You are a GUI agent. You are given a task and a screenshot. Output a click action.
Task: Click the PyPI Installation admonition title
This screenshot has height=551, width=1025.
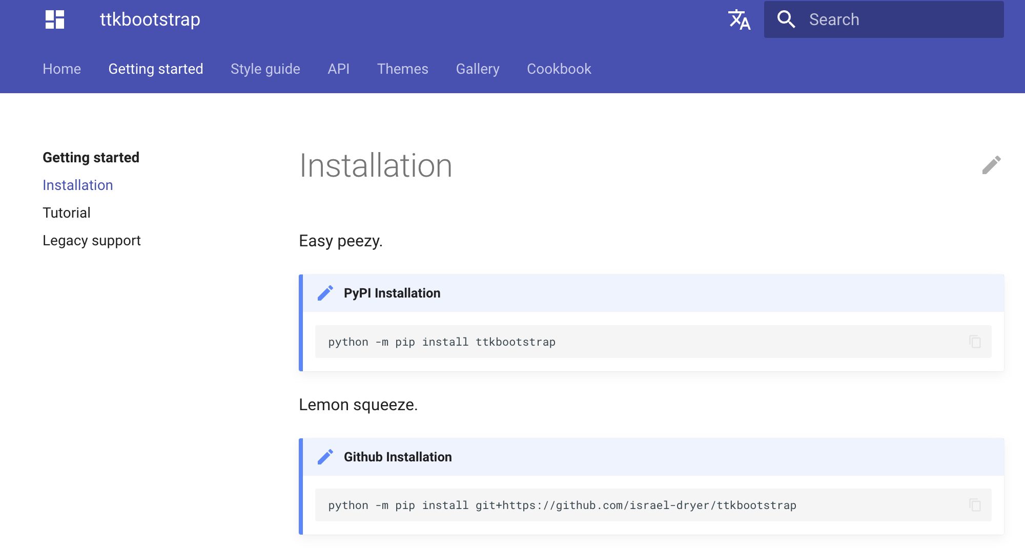point(392,293)
